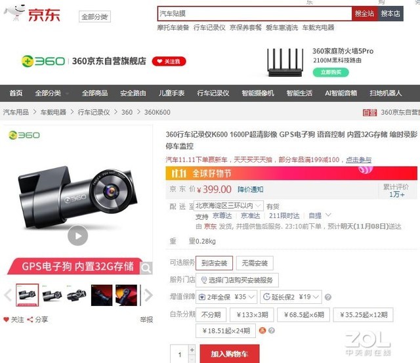Click the heart 关注 favorite icon
The width and height of the screenshot is (420, 363).
6,319
